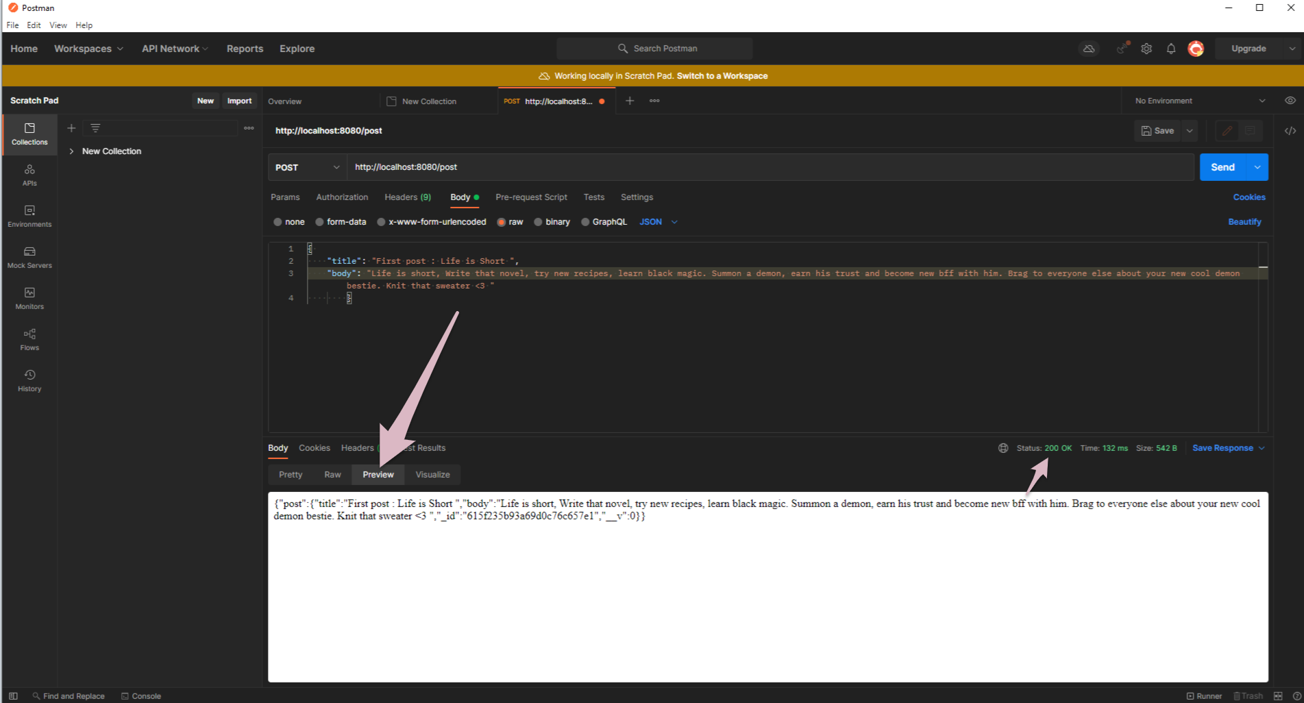The width and height of the screenshot is (1304, 703).
Task: Open the Save Response dropdown
Action: (x=1228, y=448)
